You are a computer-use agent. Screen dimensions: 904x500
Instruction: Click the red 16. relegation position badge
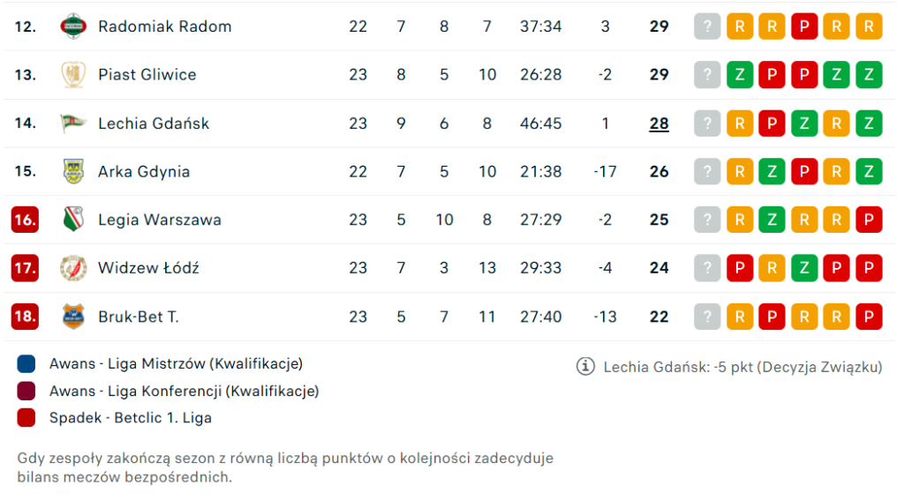[x=25, y=220]
